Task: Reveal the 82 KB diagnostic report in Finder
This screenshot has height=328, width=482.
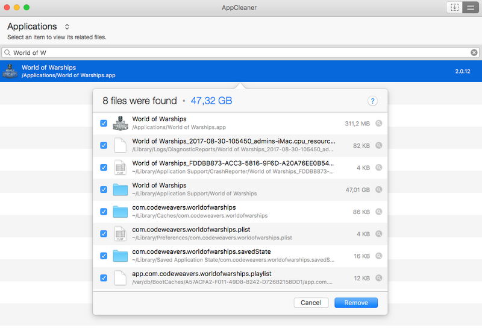Action: [379, 145]
